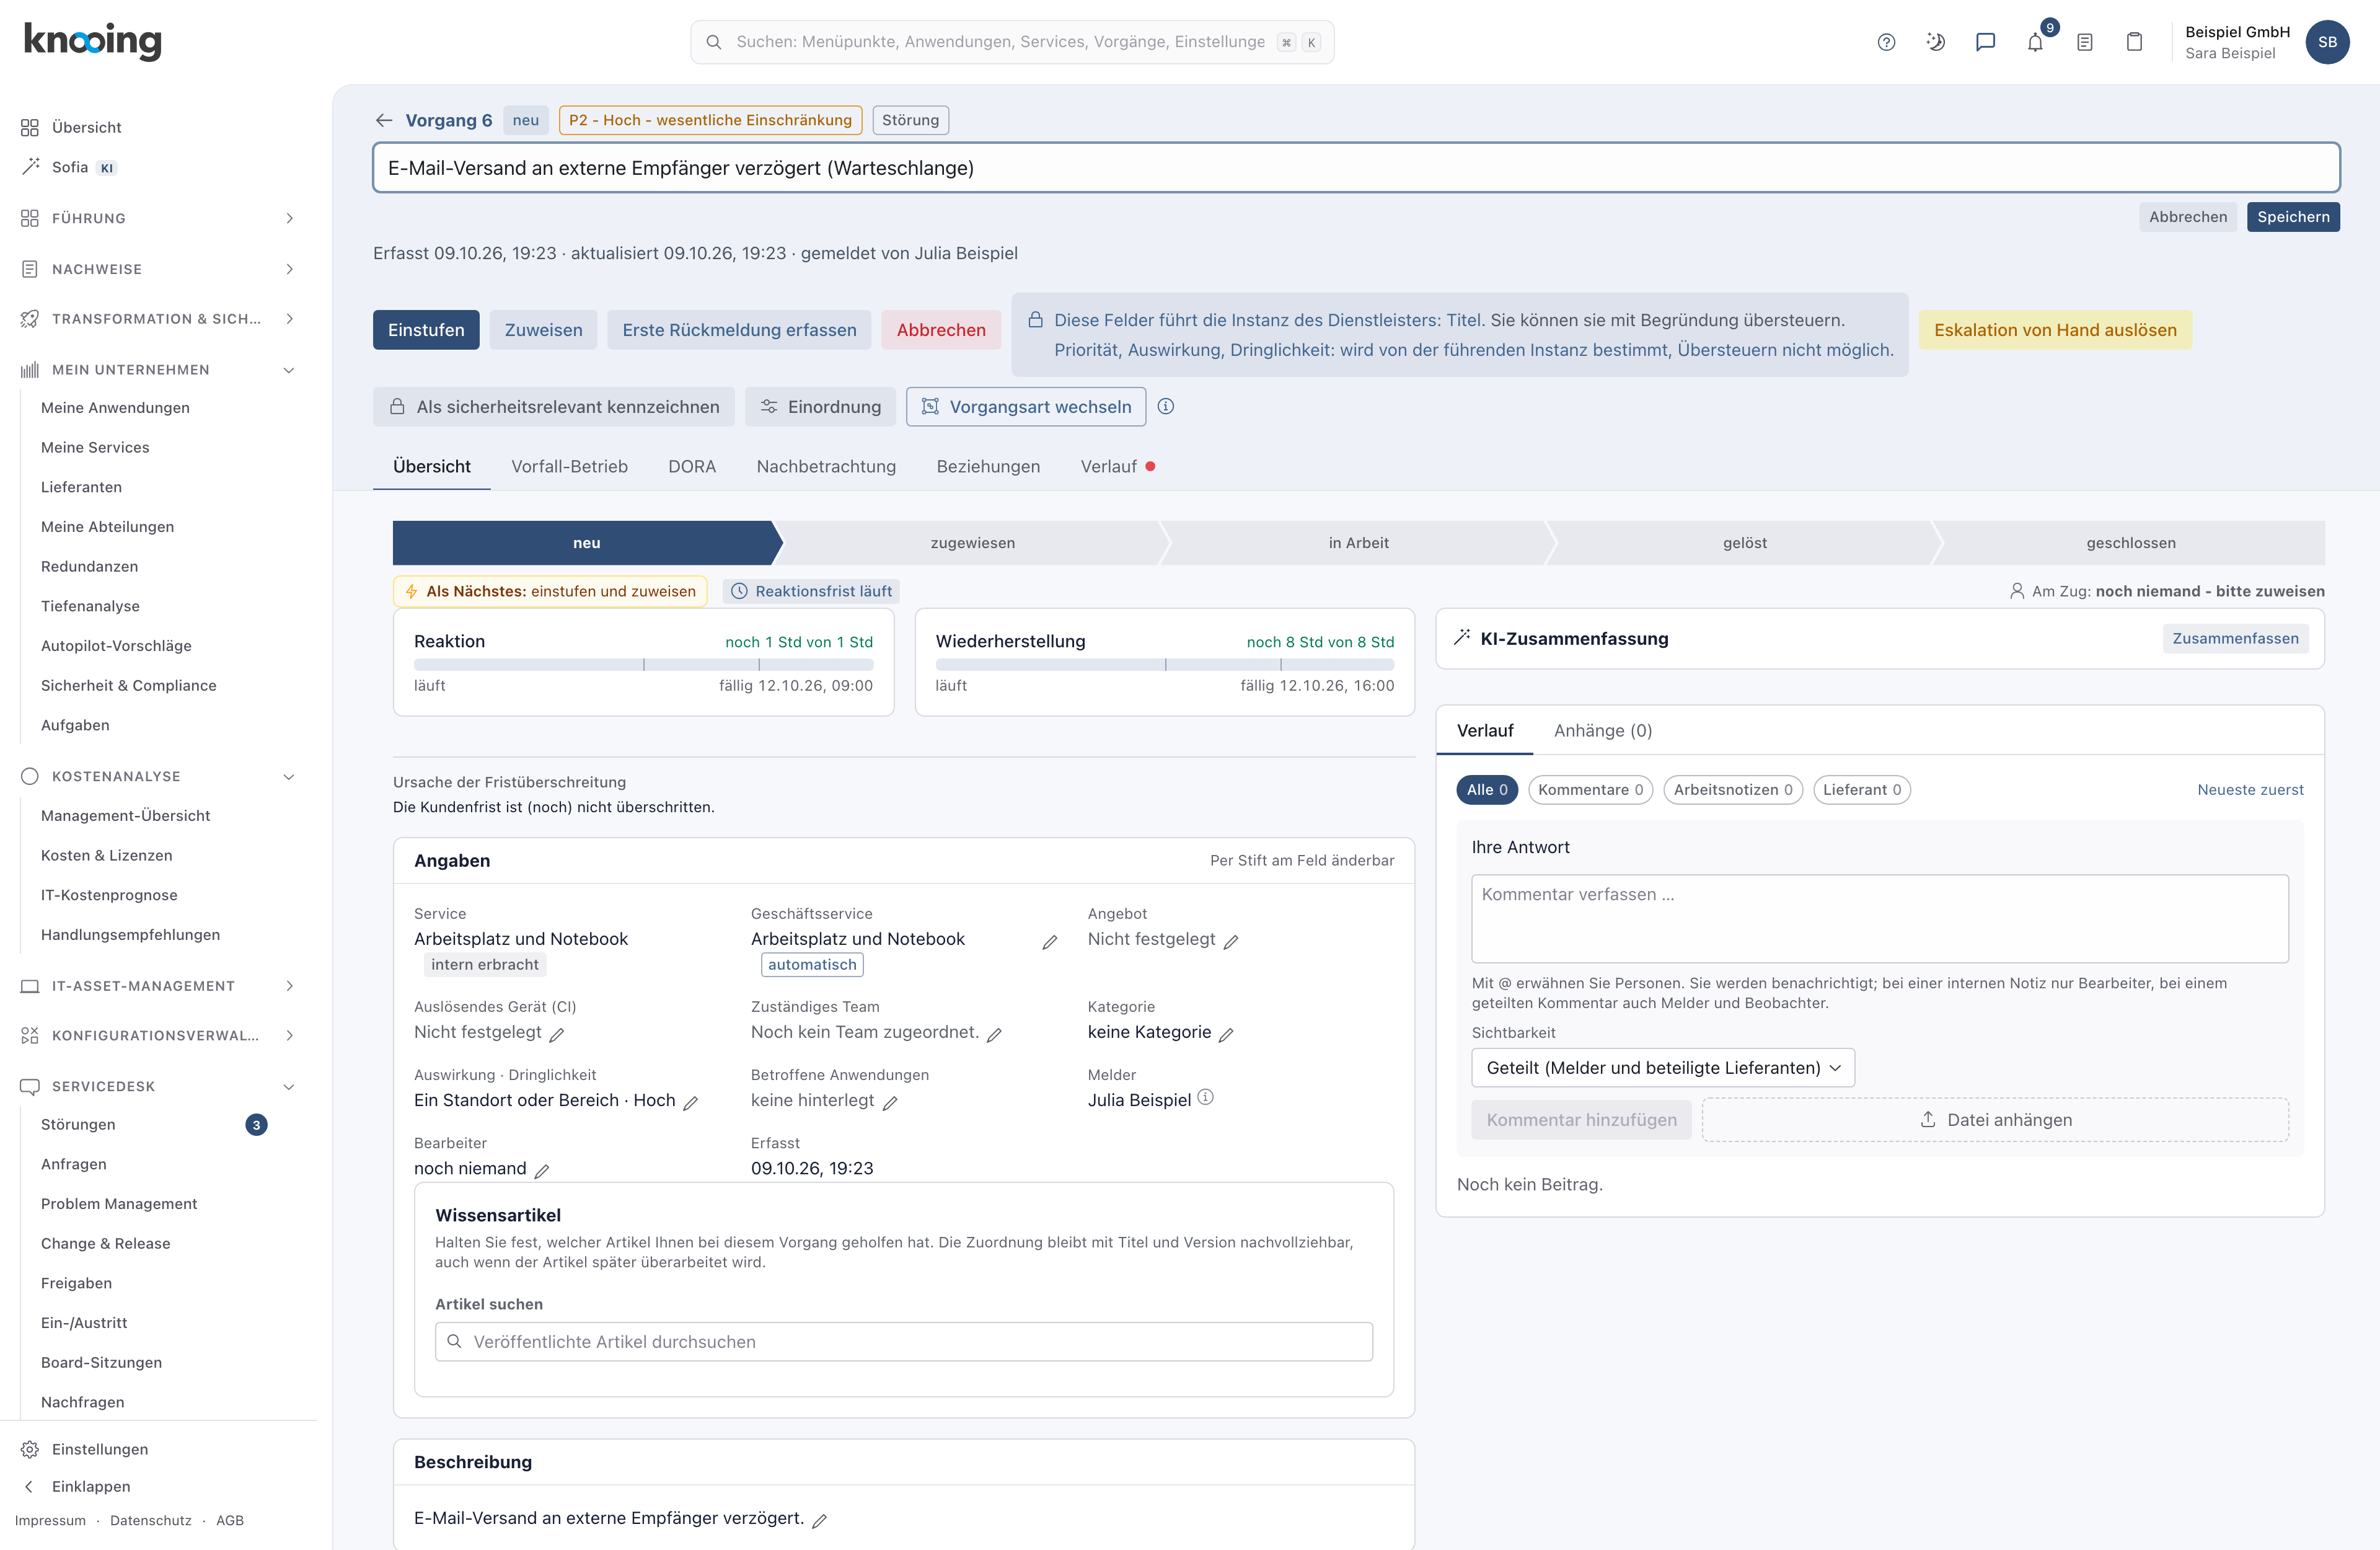Save the title with Speichern
This screenshot has height=1550, width=2380.
click(x=2293, y=217)
